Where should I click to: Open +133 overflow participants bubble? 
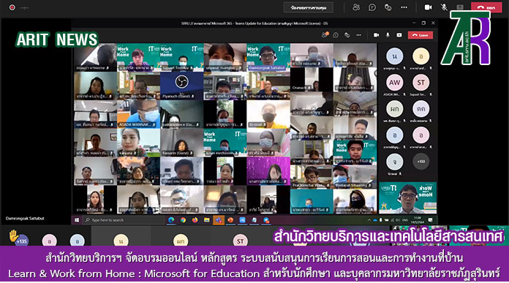pyautogui.click(x=421, y=162)
